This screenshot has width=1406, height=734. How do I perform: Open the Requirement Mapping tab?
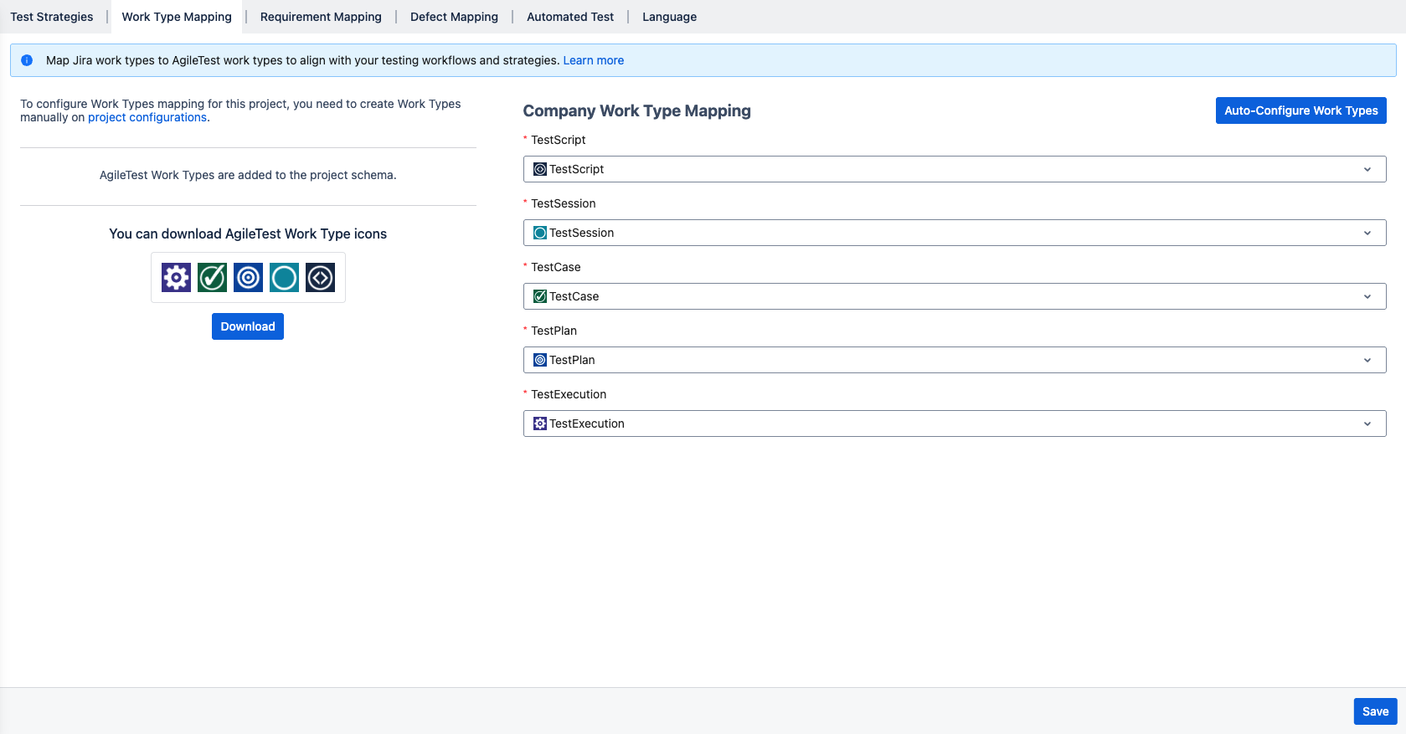(321, 17)
